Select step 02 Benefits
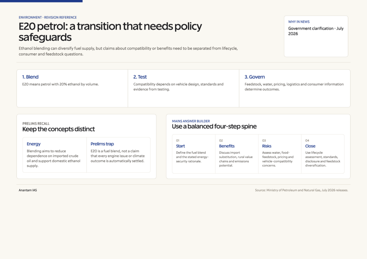 pyautogui.click(x=237, y=154)
